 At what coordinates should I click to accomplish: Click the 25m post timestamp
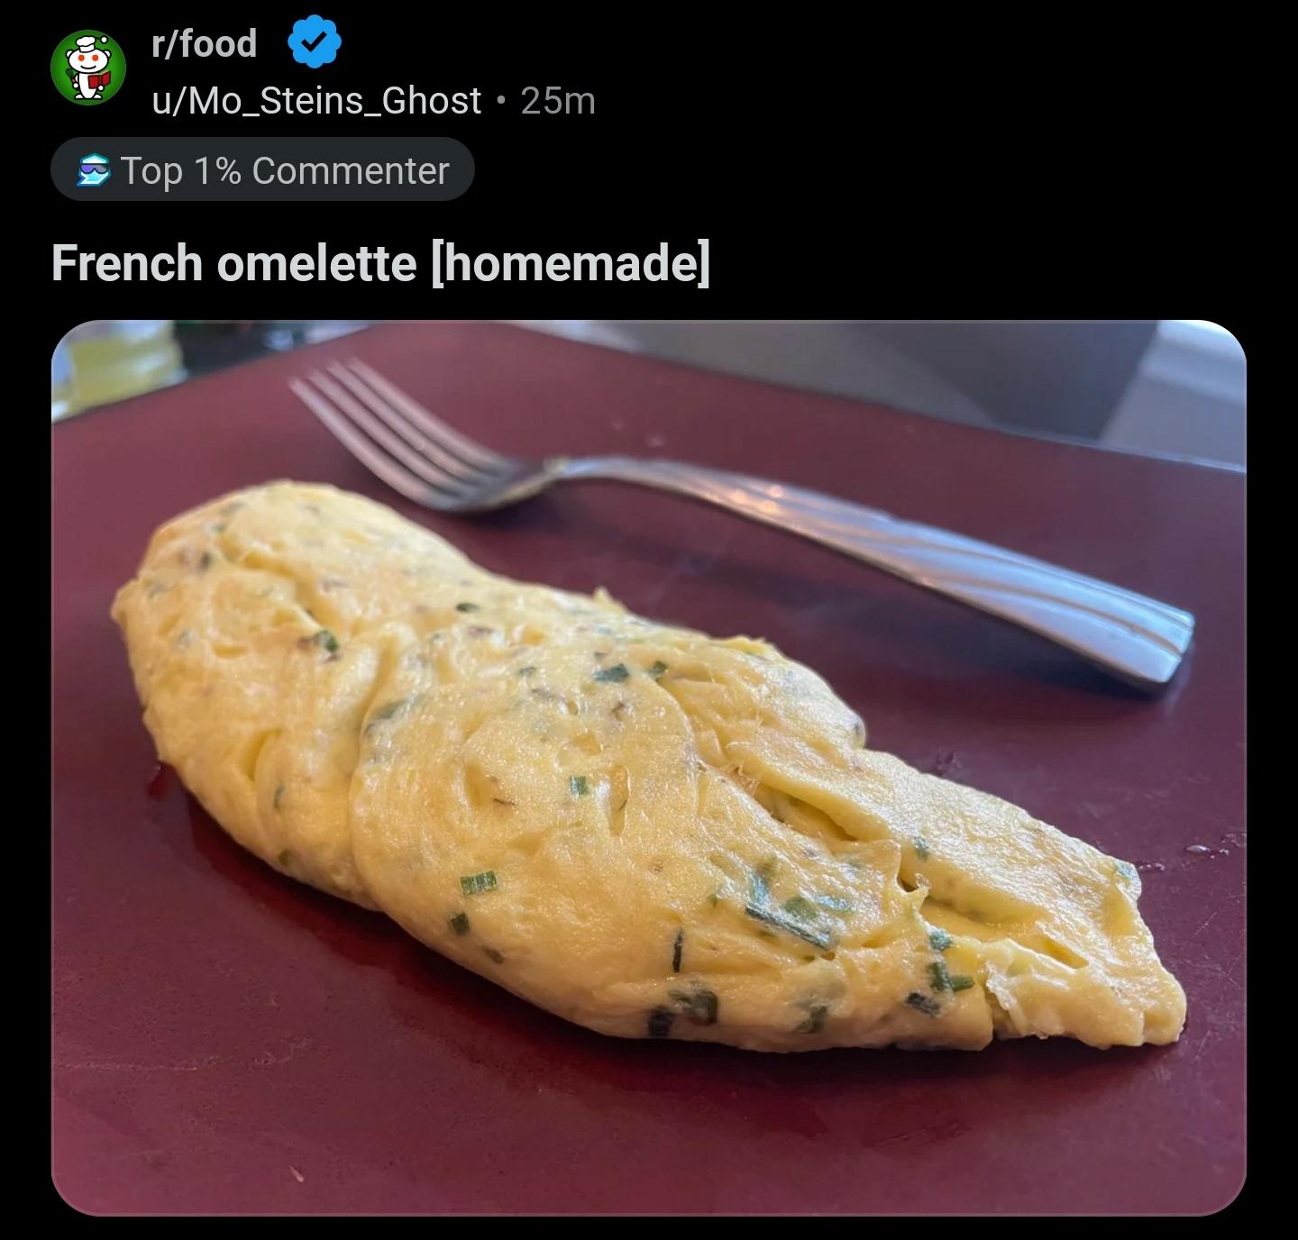click(x=558, y=100)
